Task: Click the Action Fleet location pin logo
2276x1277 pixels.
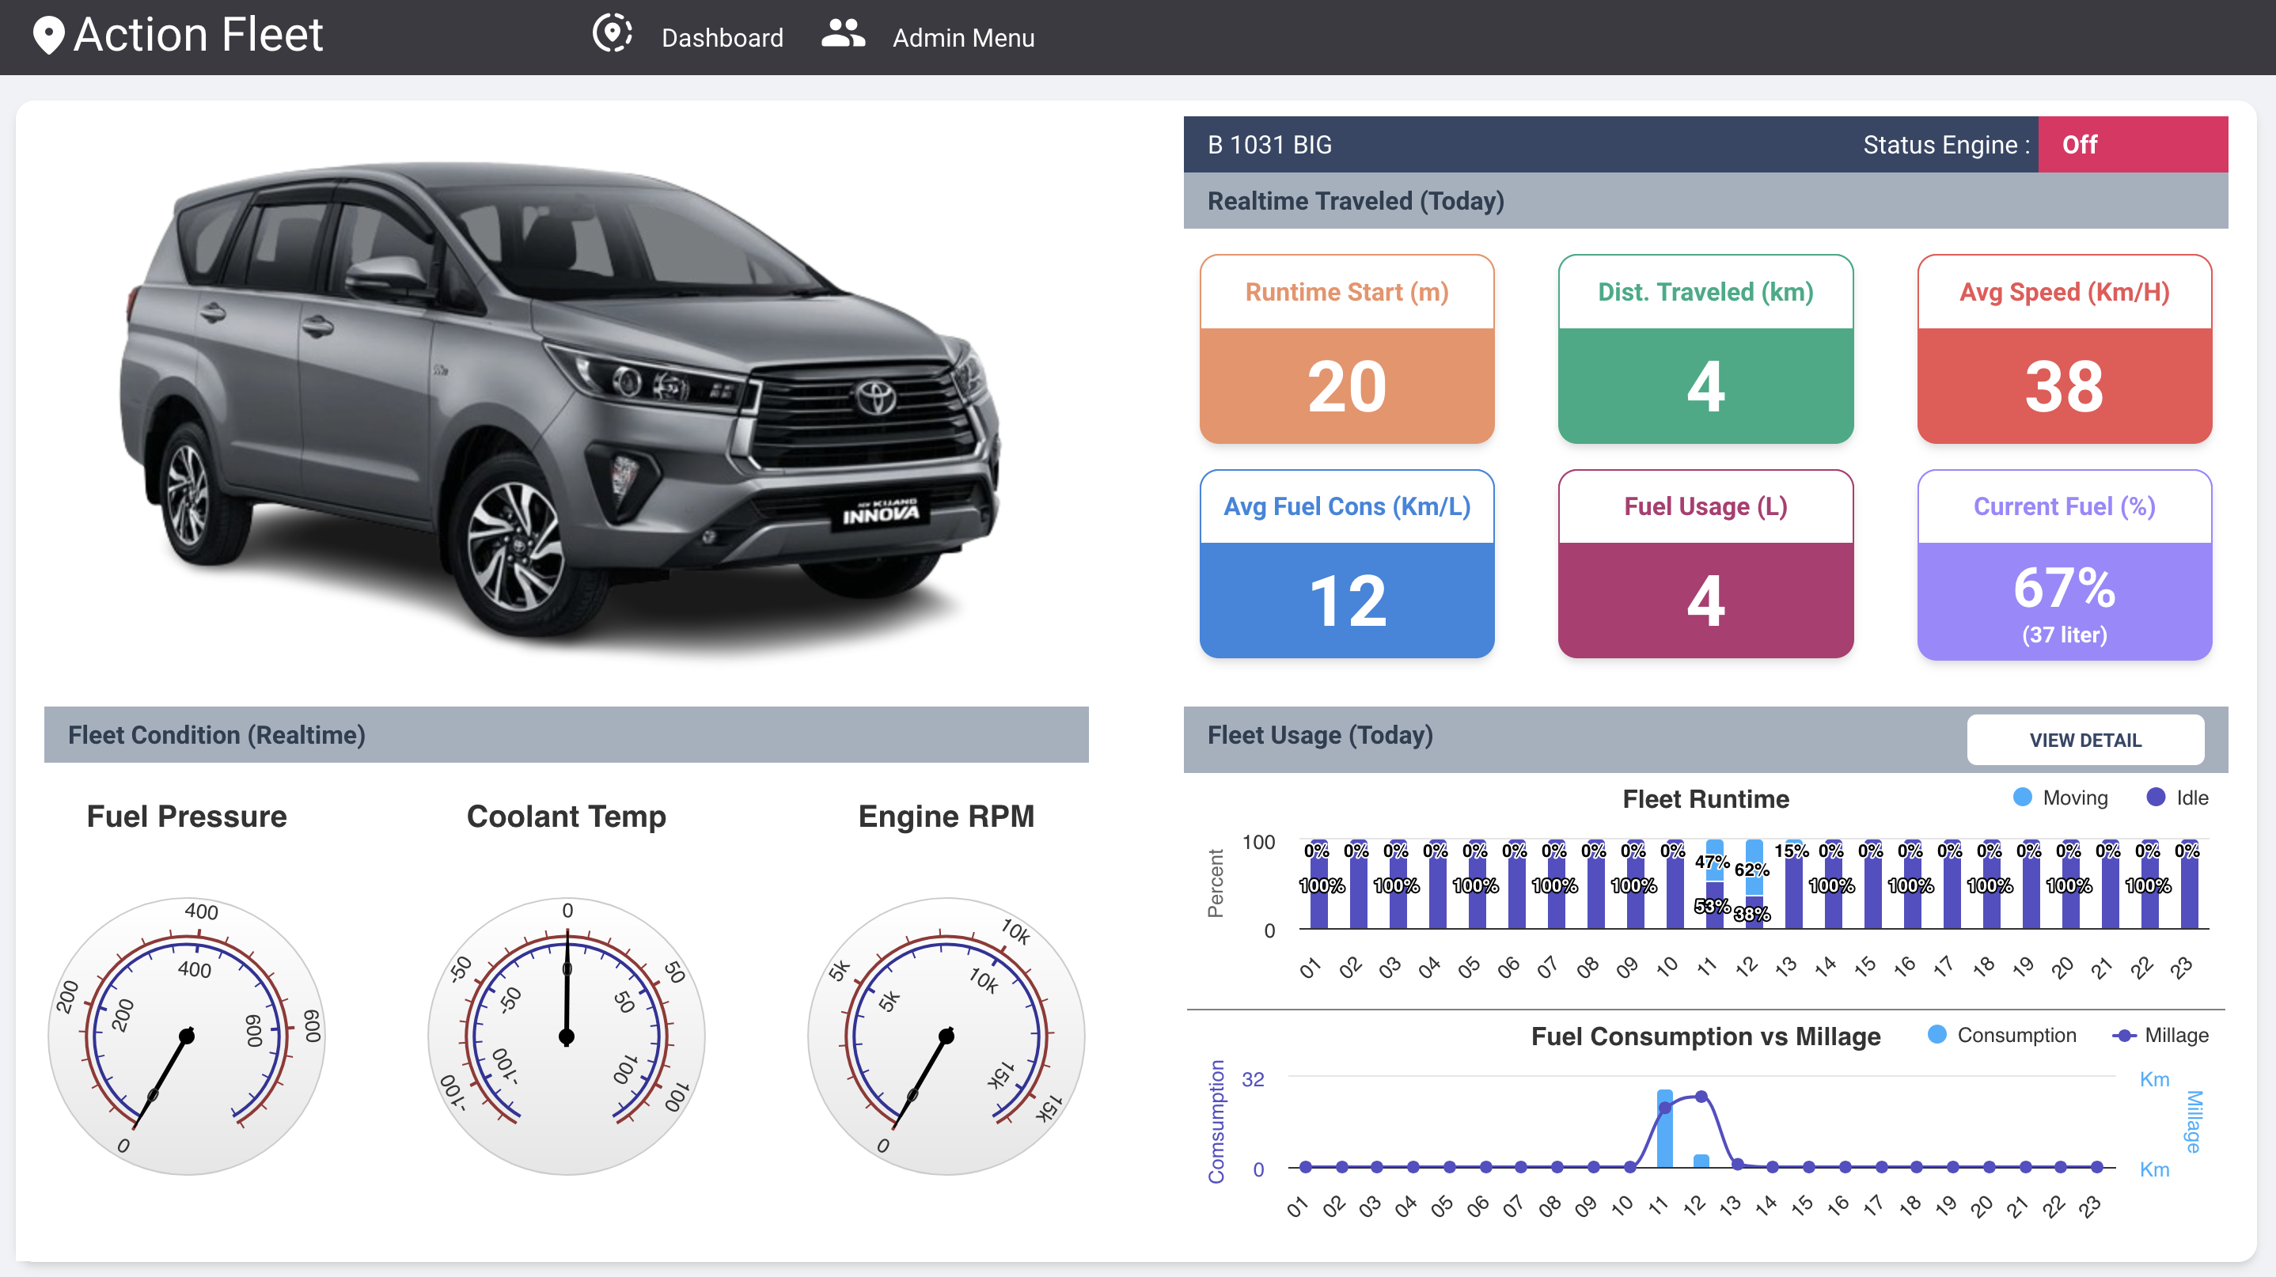Action: [48, 36]
